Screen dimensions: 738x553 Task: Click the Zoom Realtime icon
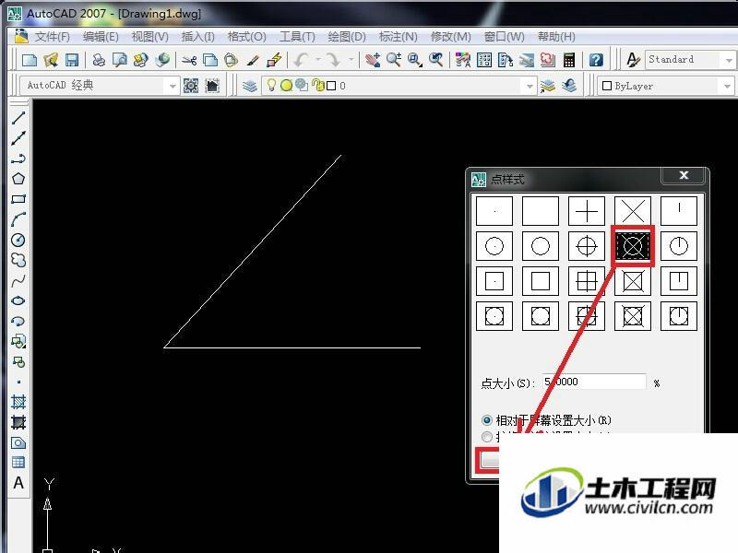(394, 60)
